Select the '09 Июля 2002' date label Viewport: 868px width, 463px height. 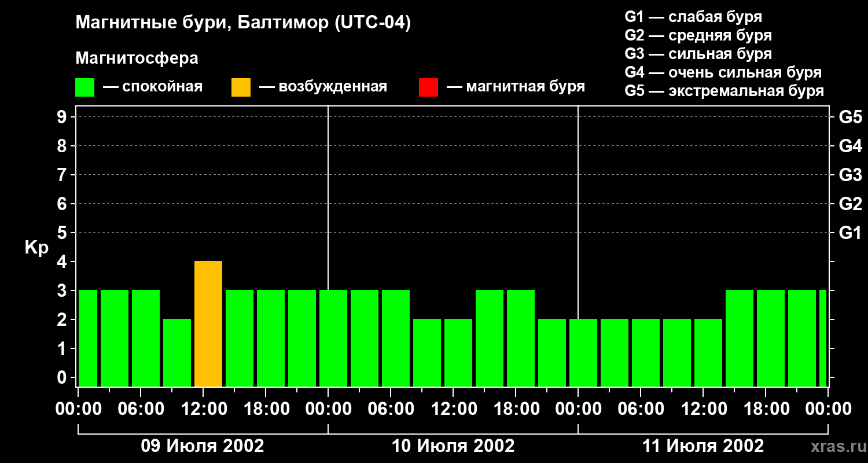click(x=203, y=446)
